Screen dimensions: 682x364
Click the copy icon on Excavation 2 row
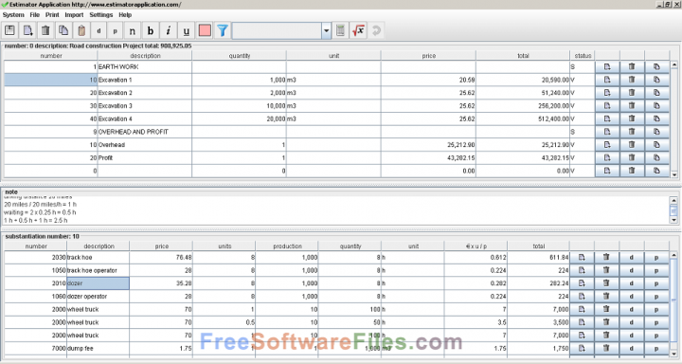(656, 93)
